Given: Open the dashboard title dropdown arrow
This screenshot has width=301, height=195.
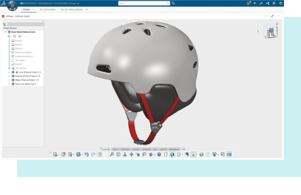Looking at the screenshot, I should (78, 3).
